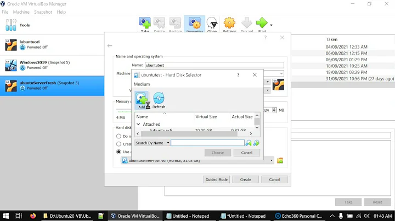Switch to Untitled - Notepad taskbar window
395x221 pixels.
coord(188,216)
